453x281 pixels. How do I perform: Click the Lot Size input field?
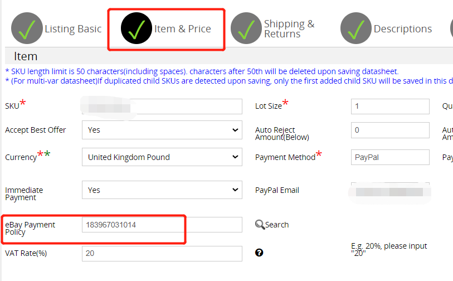(390, 106)
